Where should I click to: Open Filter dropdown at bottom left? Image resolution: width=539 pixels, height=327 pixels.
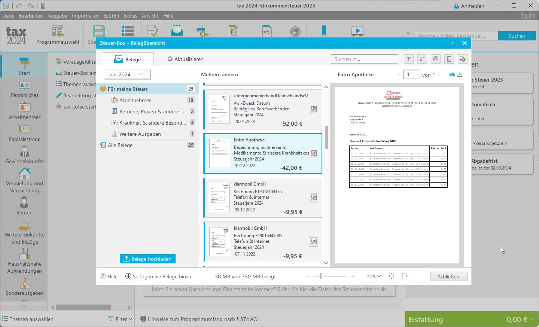pos(120,319)
